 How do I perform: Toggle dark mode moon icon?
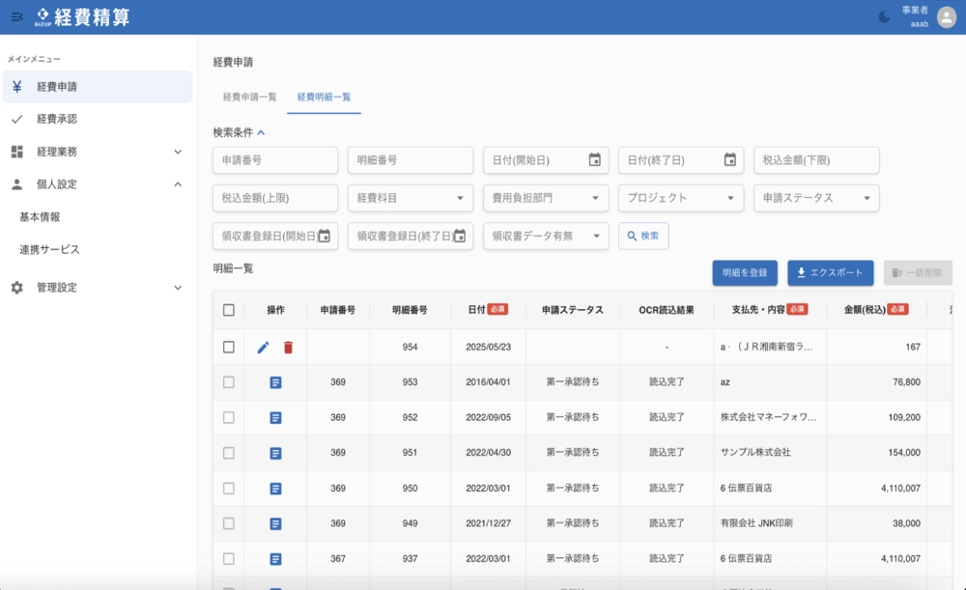(x=884, y=17)
